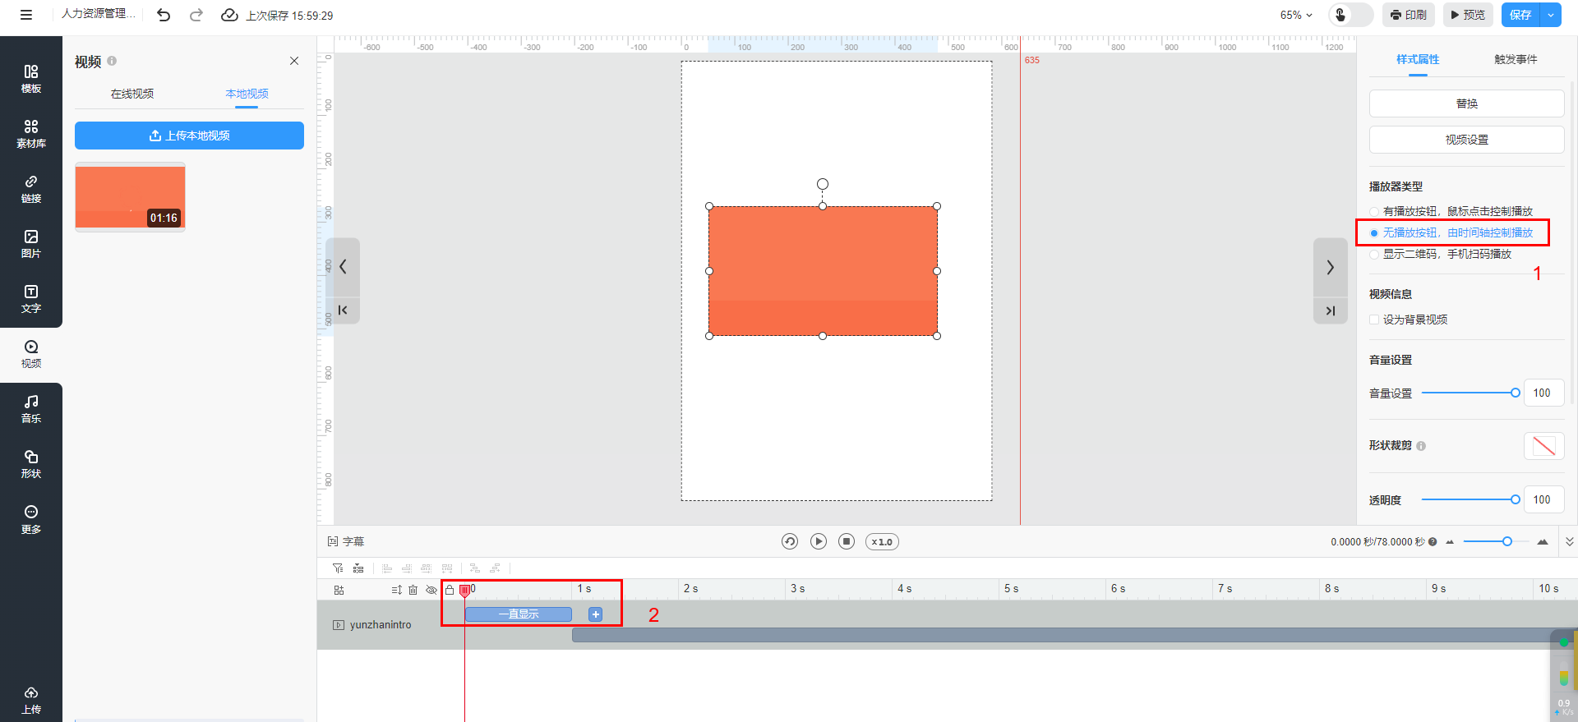Image resolution: width=1578 pixels, height=722 pixels.
Task: Expand the save button dropdown arrow
Action: 1551,15
